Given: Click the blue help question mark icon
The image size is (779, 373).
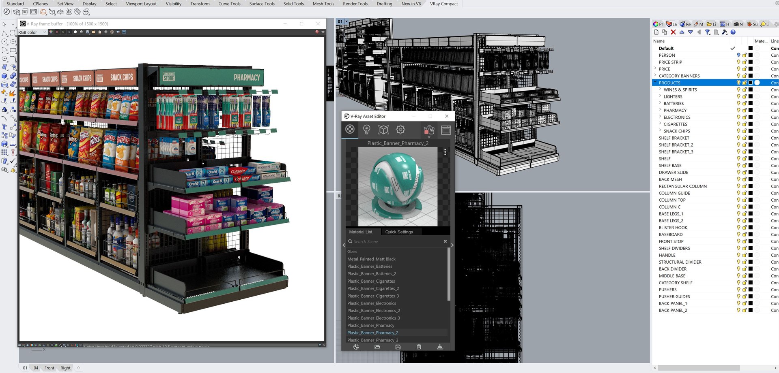Looking at the screenshot, I should pos(733,32).
